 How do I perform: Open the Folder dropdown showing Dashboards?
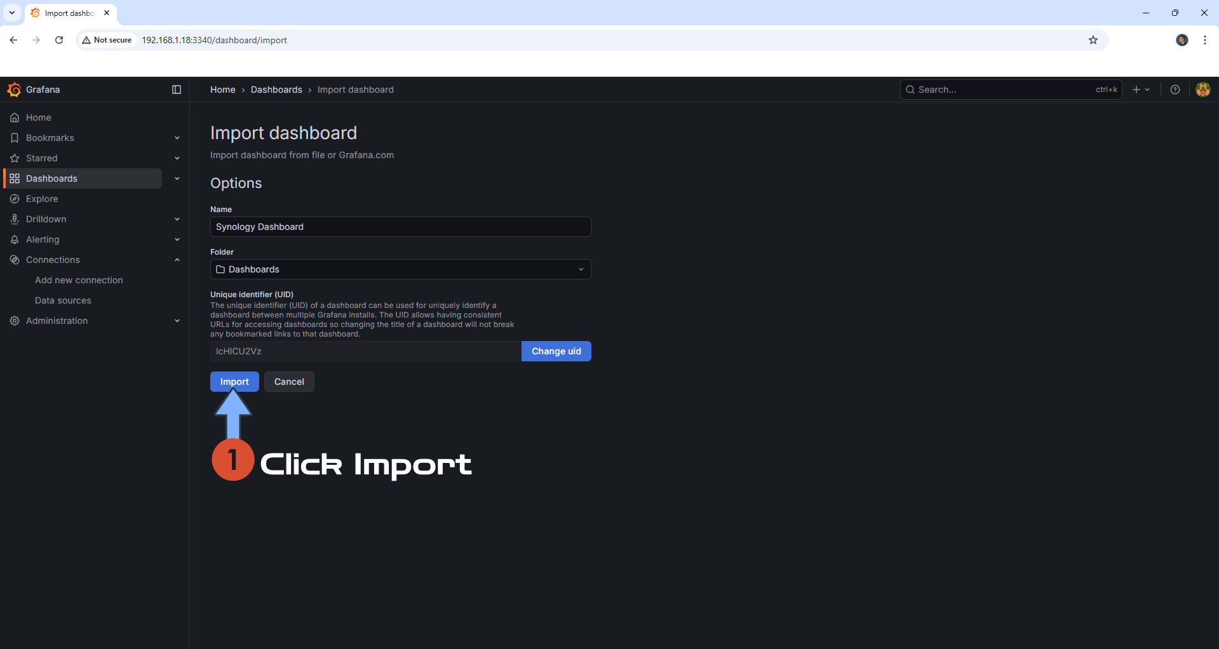pyautogui.click(x=400, y=269)
